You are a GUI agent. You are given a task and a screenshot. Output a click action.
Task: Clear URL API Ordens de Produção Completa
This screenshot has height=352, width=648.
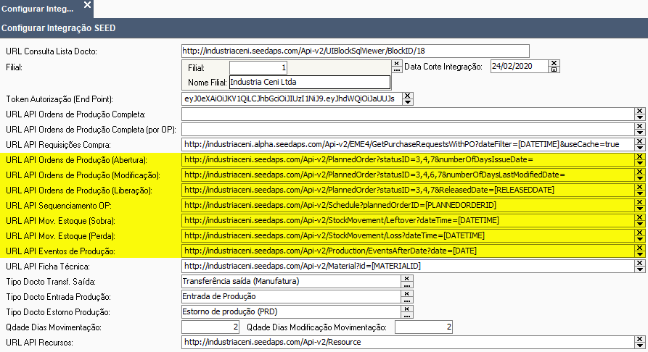640,111
